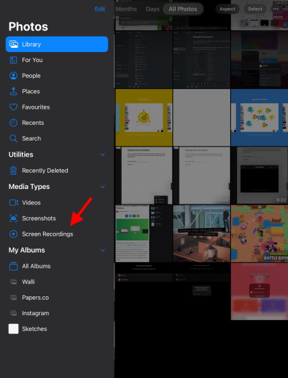Image resolution: width=288 pixels, height=378 pixels.
Task: Open the Recently Deleted trash icon
Action: (13, 170)
